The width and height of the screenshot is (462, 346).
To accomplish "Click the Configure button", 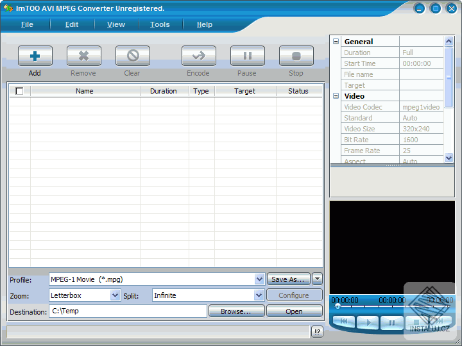I will tap(294, 295).
